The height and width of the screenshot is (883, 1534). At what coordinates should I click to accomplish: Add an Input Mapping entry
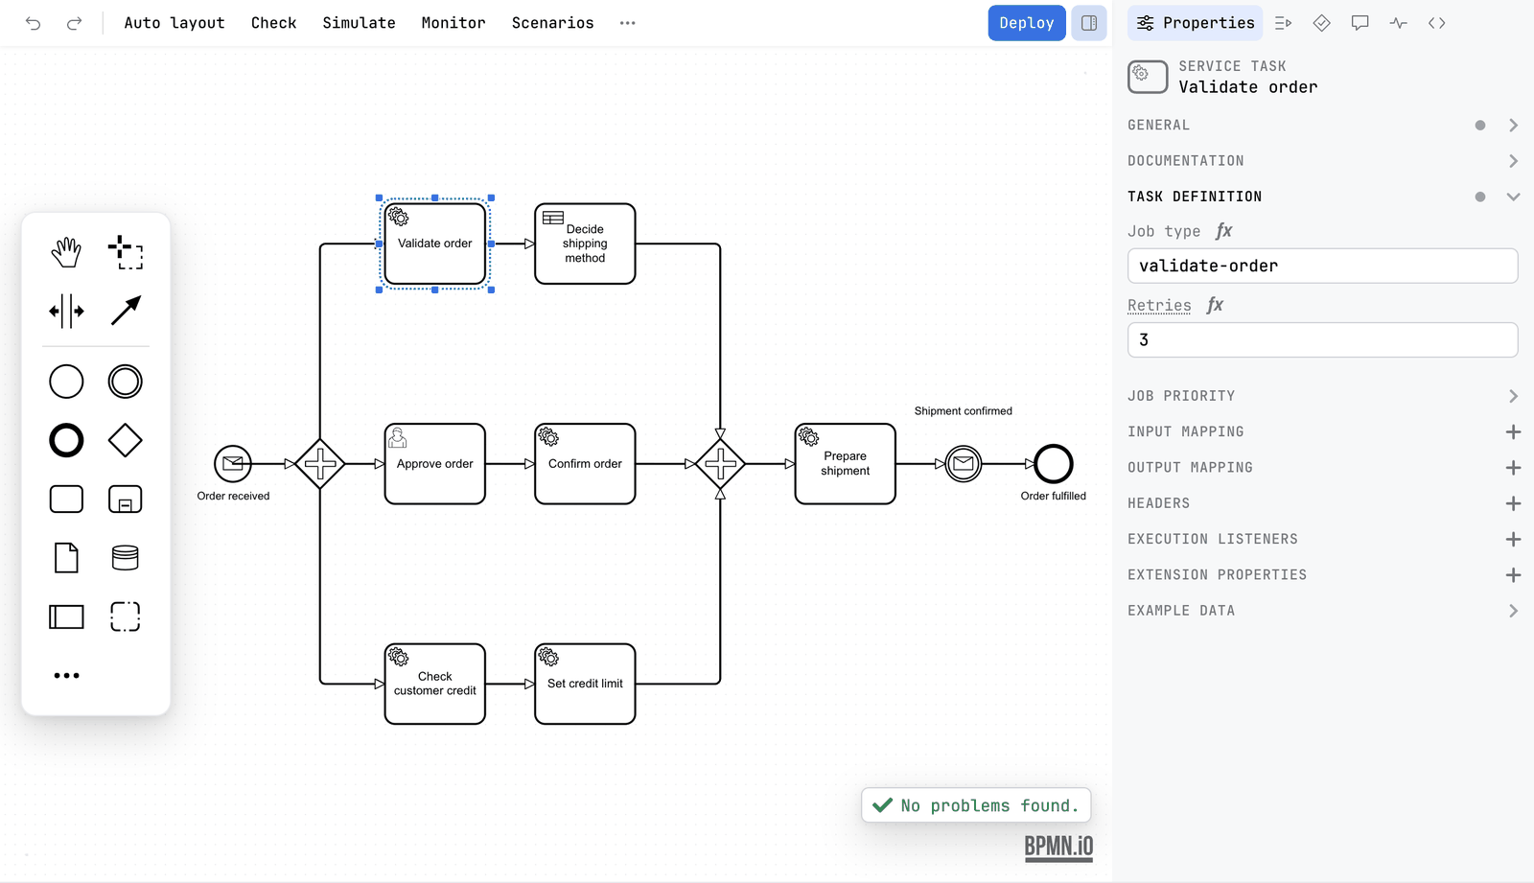(x=1513, y=432)
